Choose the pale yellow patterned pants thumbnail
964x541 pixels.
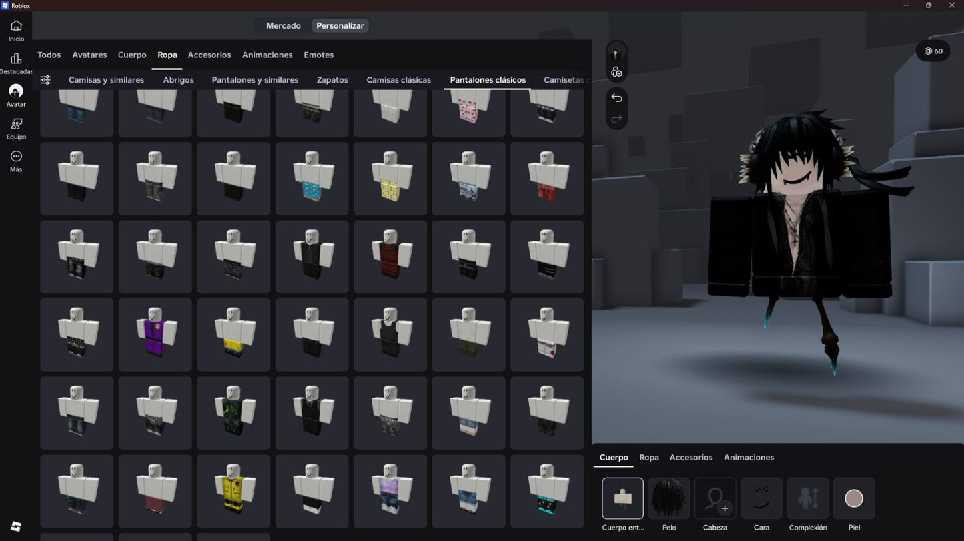tap(390, 179)
